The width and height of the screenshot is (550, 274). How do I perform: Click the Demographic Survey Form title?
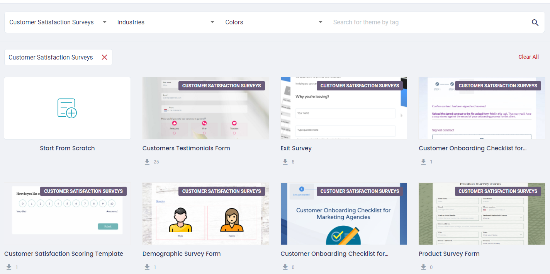pyautogui.click(x=182, y=254)
